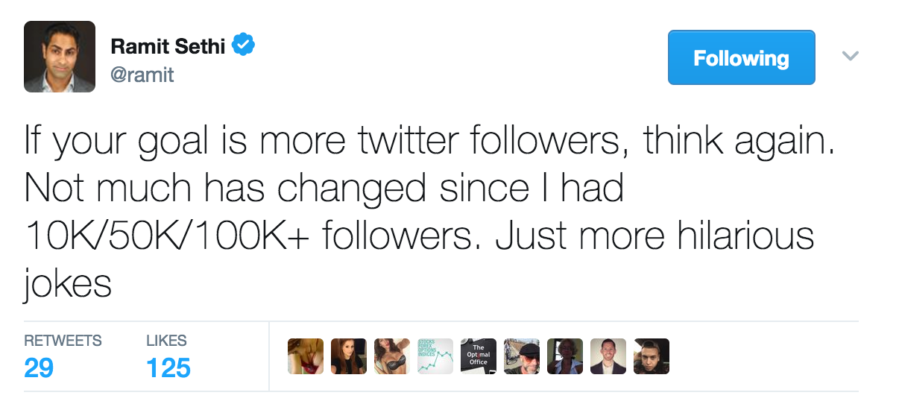Open the 29 retweets count

(39, 367)
